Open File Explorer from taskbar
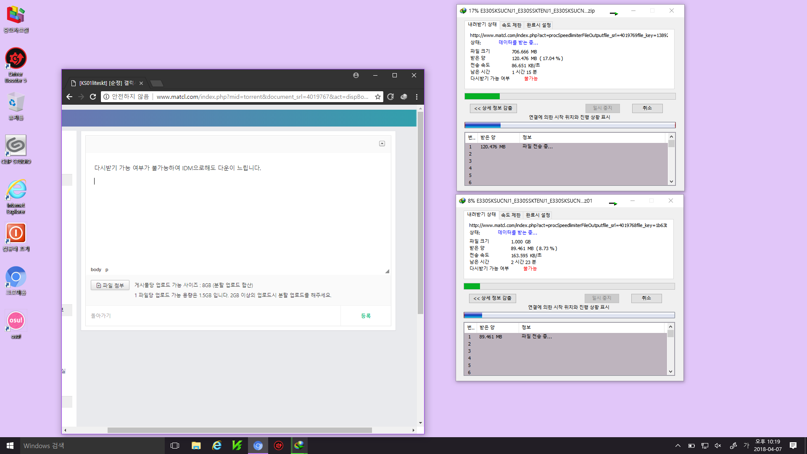 [196, 445]
